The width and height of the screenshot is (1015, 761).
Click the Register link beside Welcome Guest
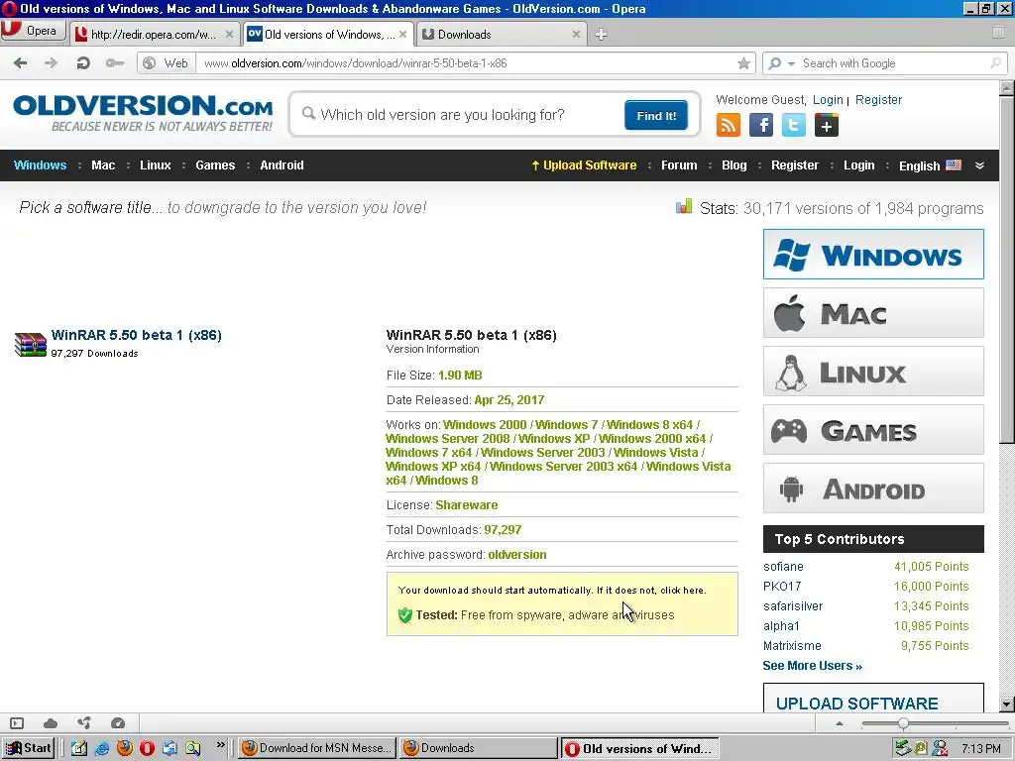tap(878, 100)
